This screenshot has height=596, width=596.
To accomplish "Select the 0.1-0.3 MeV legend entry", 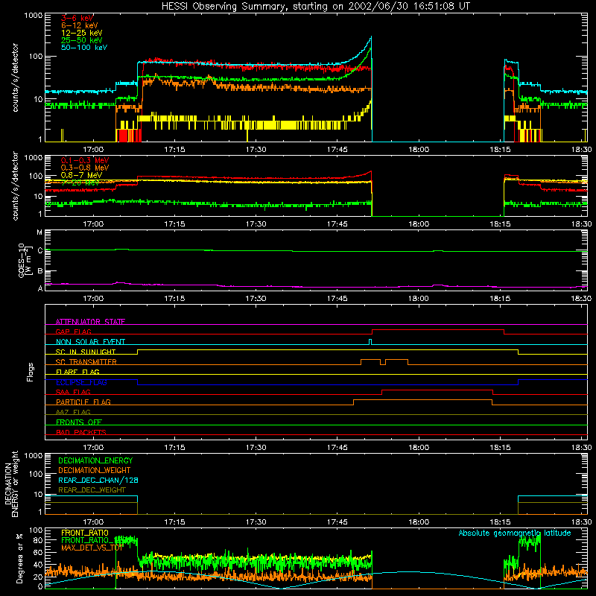I will click(x=85, y=160).
